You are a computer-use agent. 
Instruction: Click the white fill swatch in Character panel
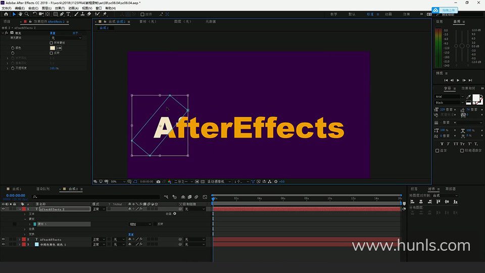click(476, 98)
